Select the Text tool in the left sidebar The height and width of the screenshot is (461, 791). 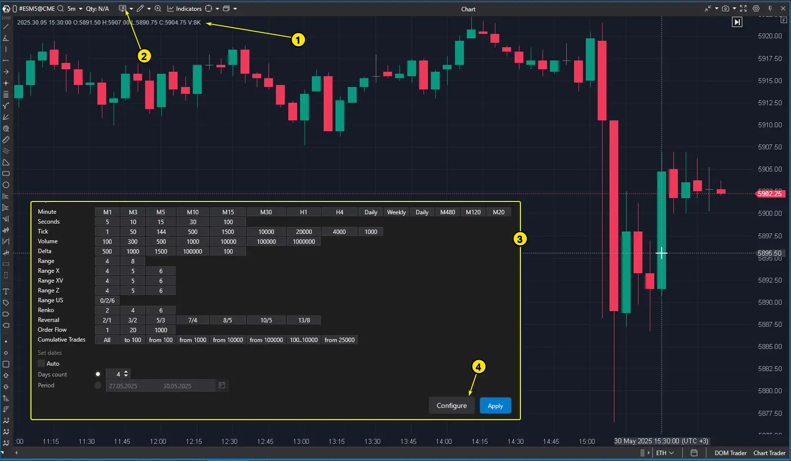point(6,291)
